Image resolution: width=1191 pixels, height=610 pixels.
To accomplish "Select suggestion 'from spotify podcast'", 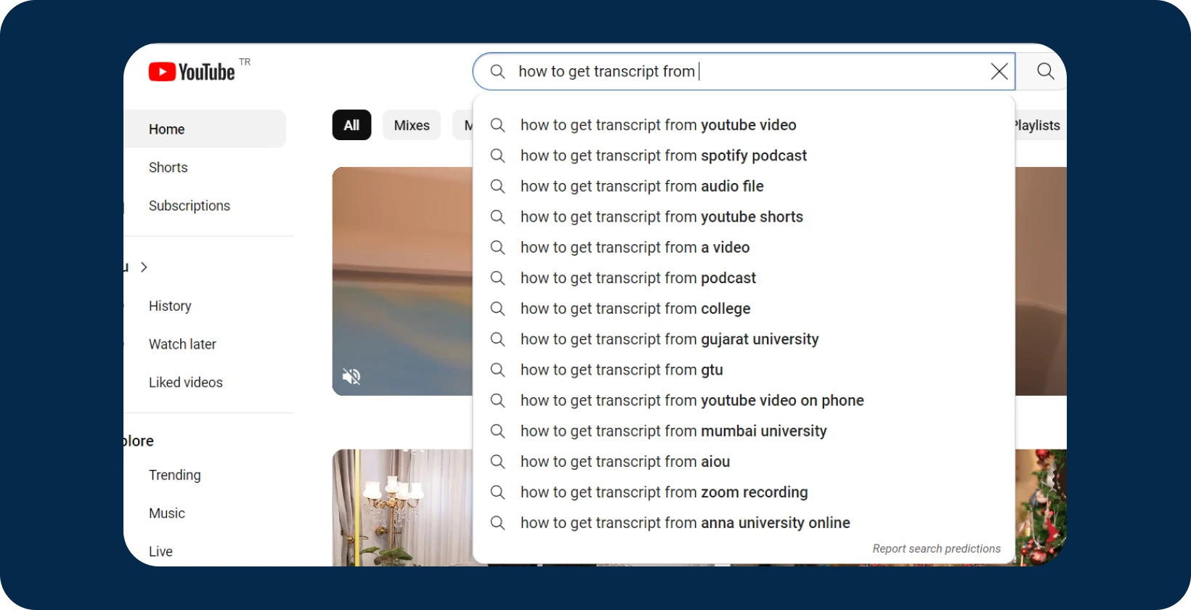I will [x=744, y=155].
